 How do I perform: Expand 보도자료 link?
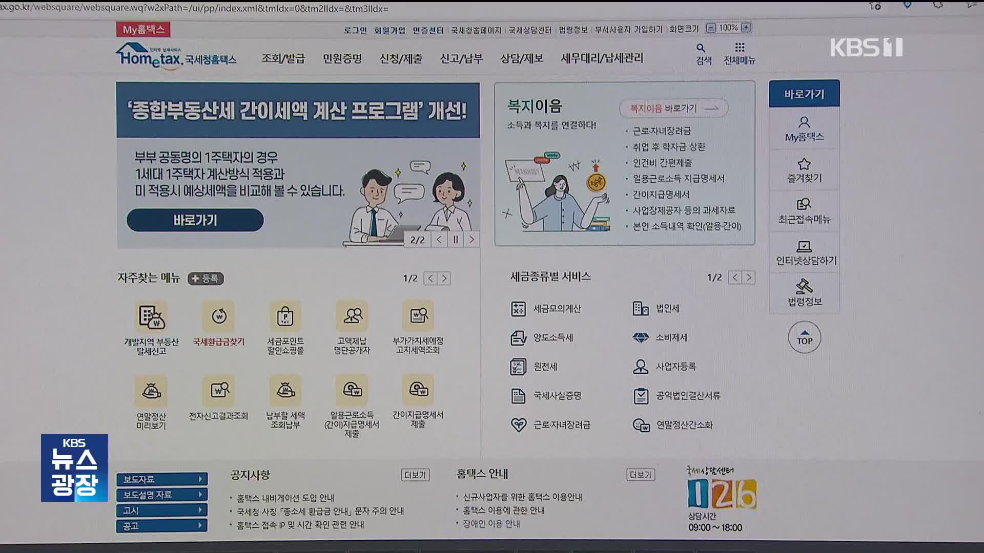coord(162,479)
